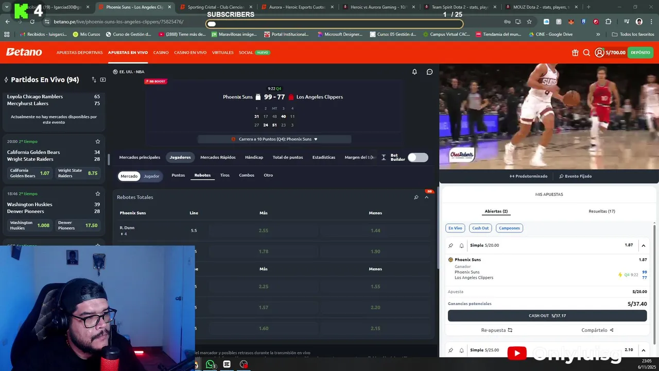The height and width of the screenshot is (371, 659).
Task: Switch to Mercados principales tab
Action: [x=140, y=157]
